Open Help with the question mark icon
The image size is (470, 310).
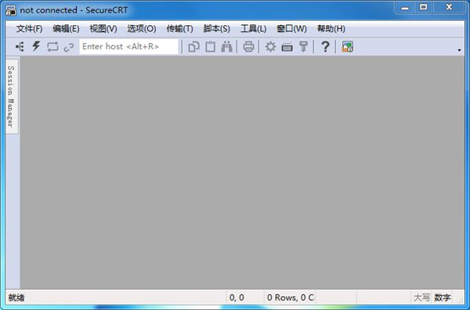(325, 47)
